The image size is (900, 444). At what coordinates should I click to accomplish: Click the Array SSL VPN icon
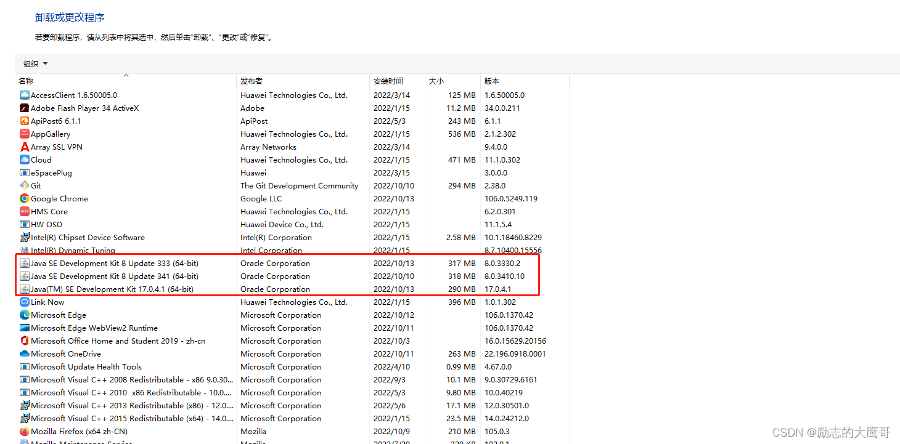pyautogui.click(x=25, y=147)
